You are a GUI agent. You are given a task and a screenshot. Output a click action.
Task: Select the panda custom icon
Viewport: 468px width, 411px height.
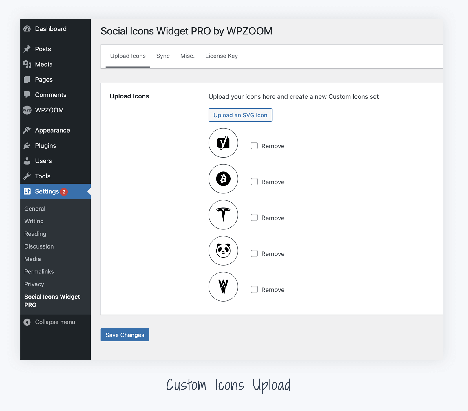(x=223, y=251)
